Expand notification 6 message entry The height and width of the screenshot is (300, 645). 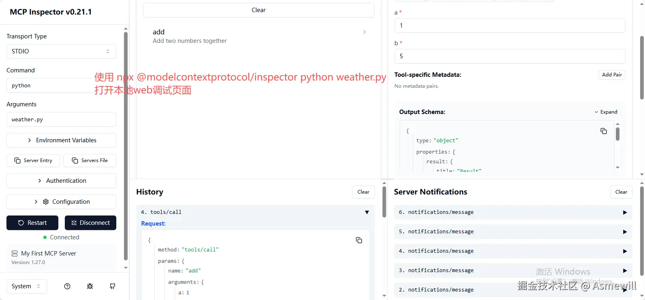[625, 212]
